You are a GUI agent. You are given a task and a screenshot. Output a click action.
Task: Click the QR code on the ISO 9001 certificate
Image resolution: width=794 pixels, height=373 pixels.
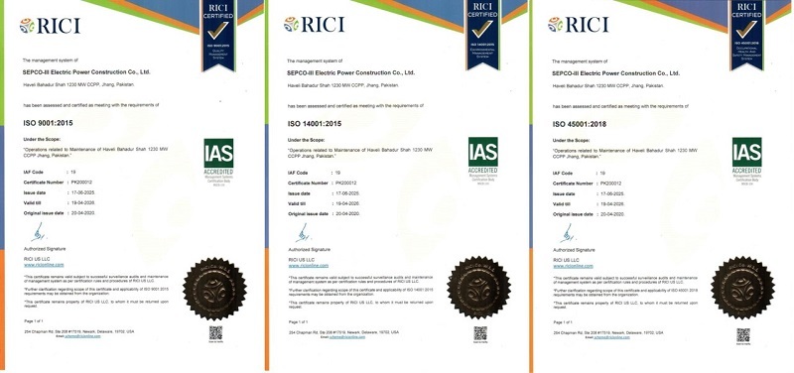coord(215,333)
